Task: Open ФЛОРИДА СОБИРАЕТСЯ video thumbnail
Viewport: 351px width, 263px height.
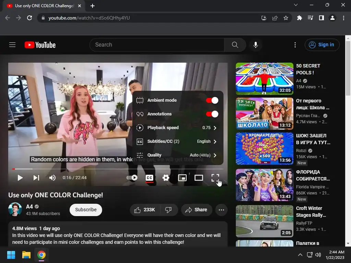Action: point(265,185)
